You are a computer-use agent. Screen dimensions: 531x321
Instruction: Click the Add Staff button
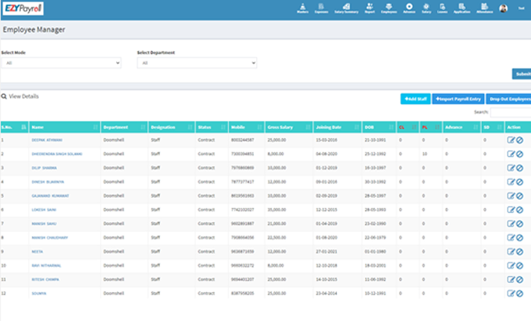click(x=415, y=99)
